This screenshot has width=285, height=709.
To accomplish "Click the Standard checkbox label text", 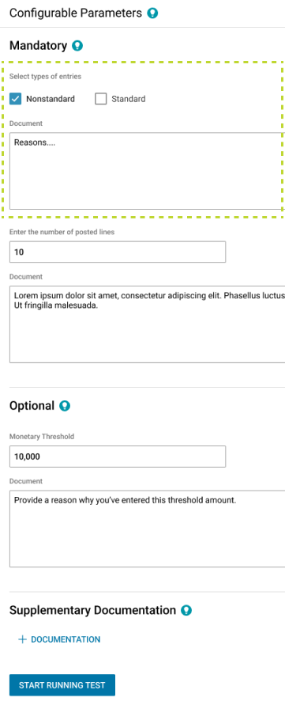I will click(129, 99).
